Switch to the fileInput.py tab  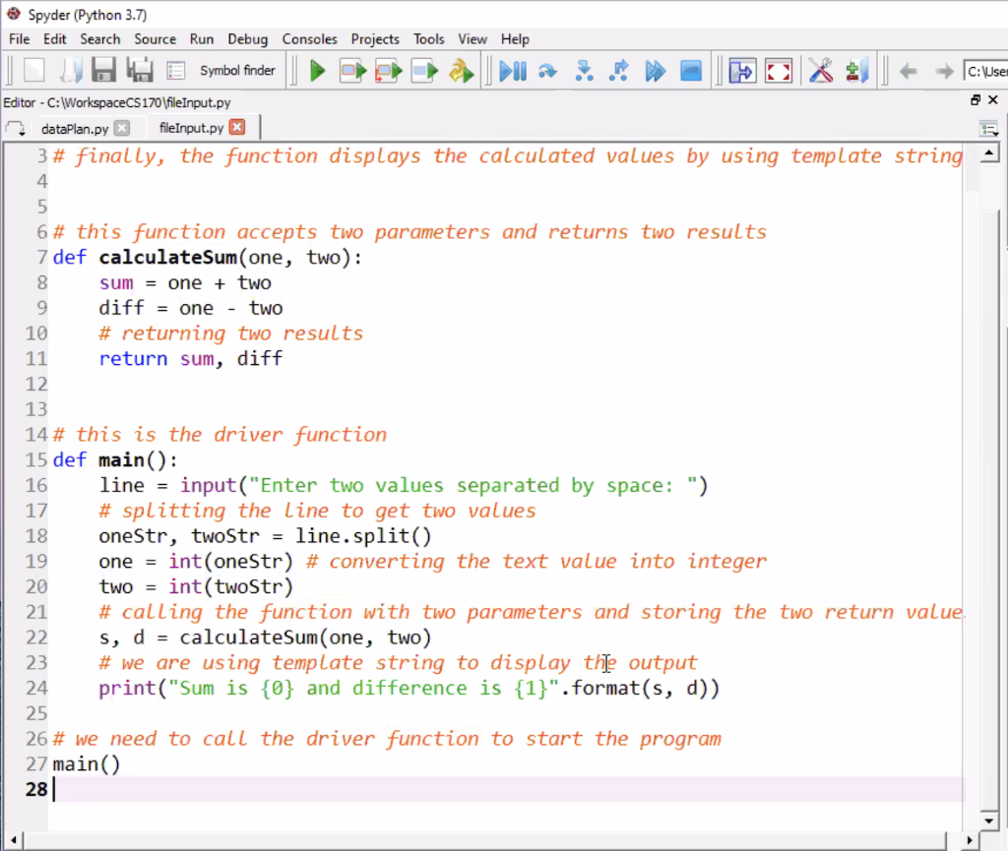pos(191,128)
